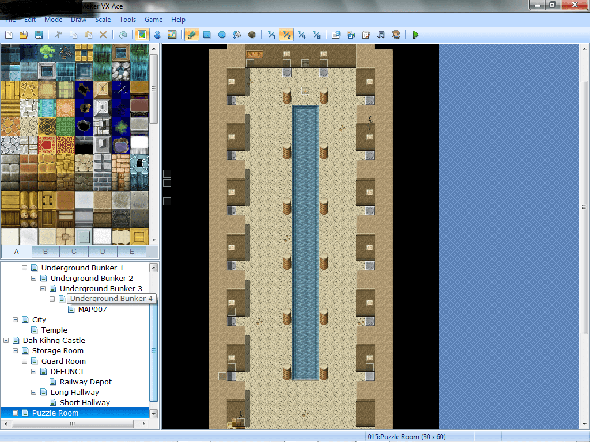
Task: Open the Character Generator
Action: (396, 35)
